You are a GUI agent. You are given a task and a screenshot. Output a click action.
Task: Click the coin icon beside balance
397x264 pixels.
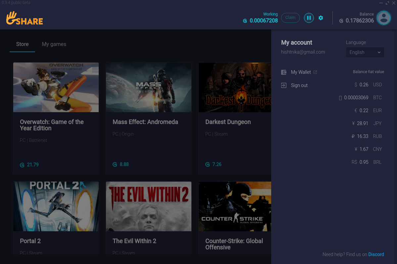341,21
